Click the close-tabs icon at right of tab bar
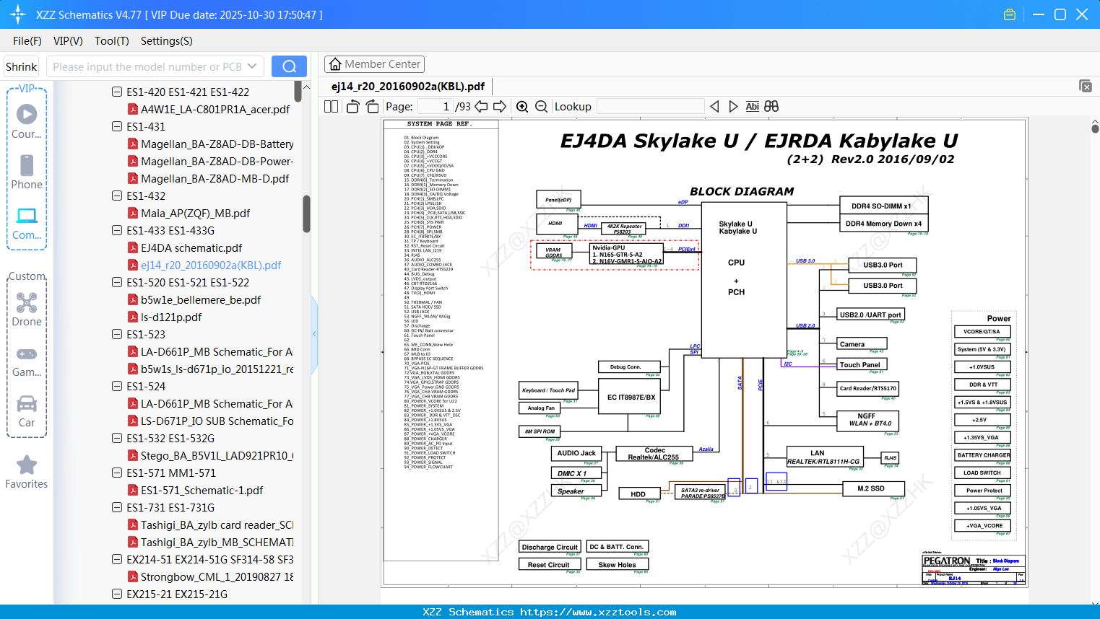 pos(1086,86)
